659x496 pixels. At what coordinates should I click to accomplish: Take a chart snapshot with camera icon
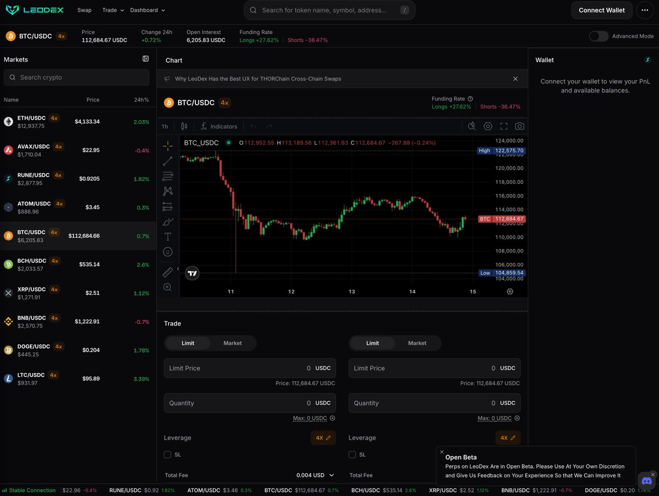click(519, 126)
